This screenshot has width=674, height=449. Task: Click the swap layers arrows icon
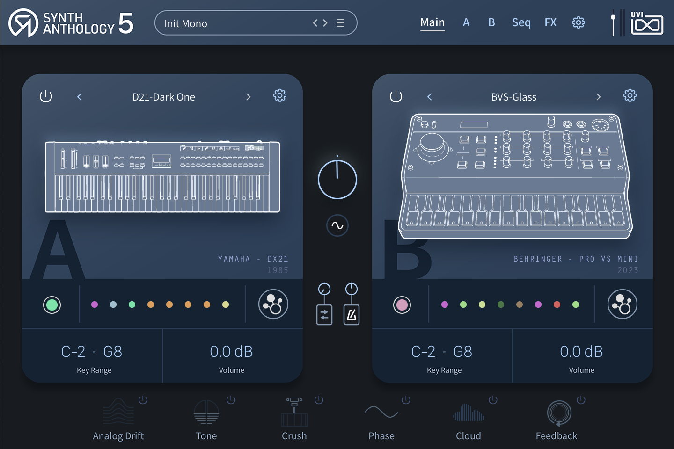pos(324,315)
